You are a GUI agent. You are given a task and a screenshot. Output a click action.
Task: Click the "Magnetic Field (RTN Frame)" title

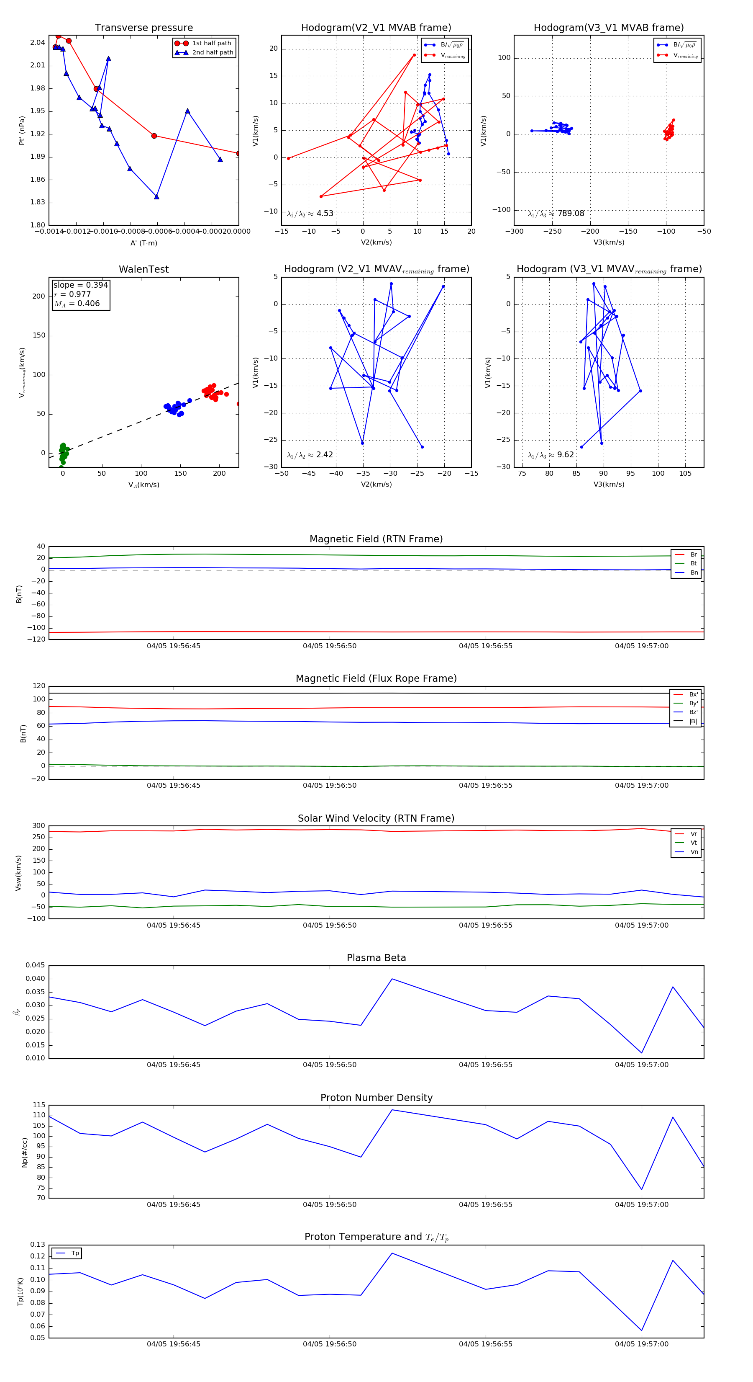pyautogui.click(x=376, y=539)
